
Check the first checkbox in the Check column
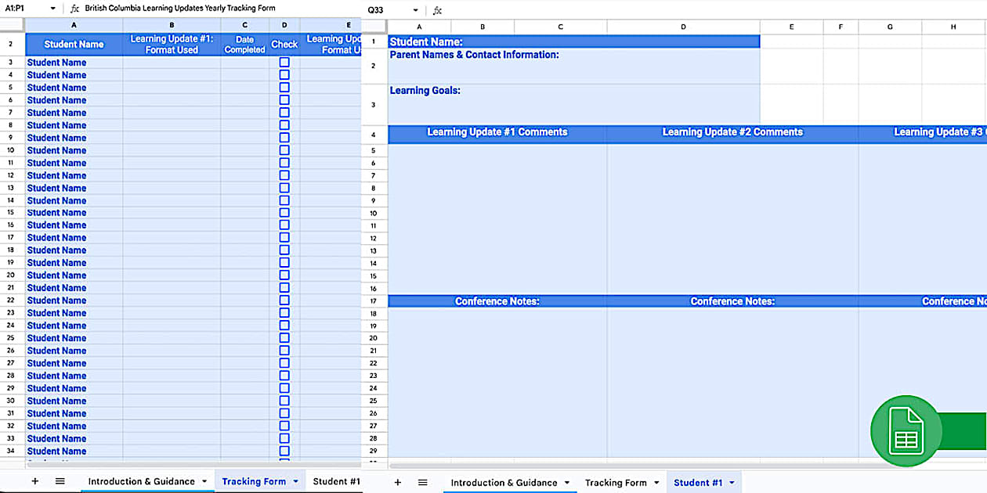284,62
